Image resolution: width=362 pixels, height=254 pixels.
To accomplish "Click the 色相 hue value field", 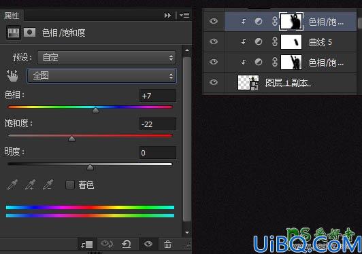I will (158, 96).
